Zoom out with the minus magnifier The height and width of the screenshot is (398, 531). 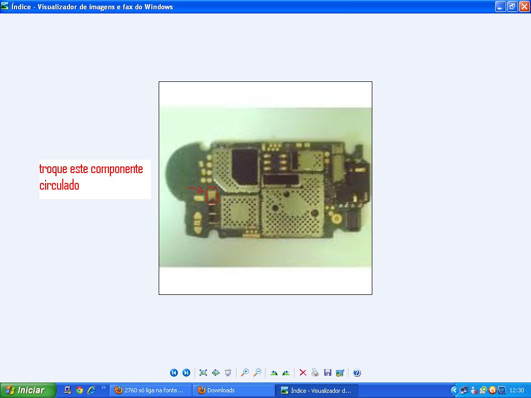tap(257, 373)
